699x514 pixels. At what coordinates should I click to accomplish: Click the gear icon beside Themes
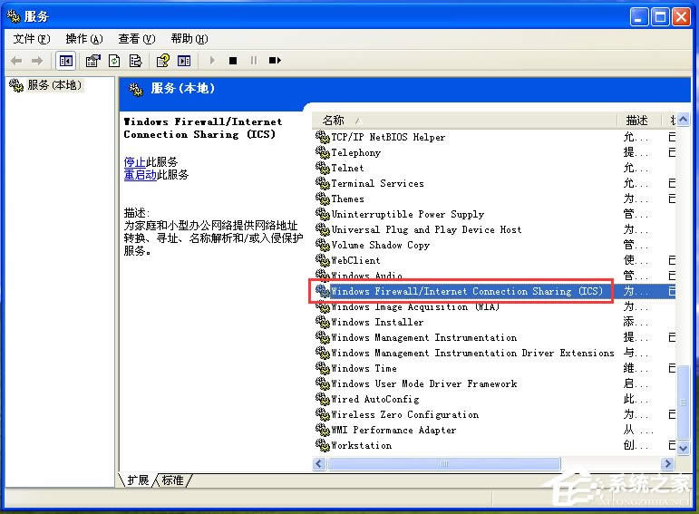(323, 199)
